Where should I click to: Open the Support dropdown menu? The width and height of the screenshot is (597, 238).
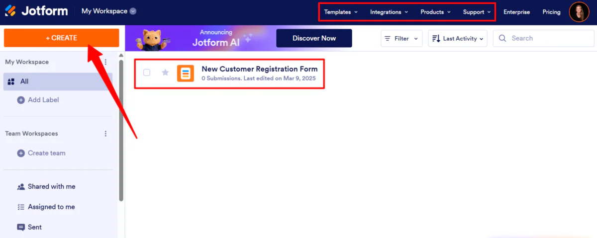tap(477, 12)
